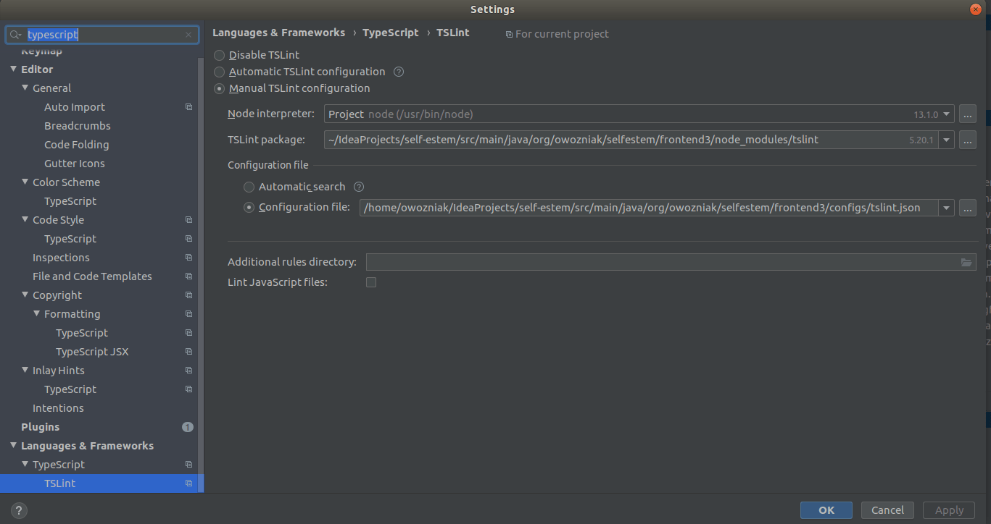Select TypeScript under Inlay Hints
This screenshot has height=524, width=991.
tap(70, 389)
